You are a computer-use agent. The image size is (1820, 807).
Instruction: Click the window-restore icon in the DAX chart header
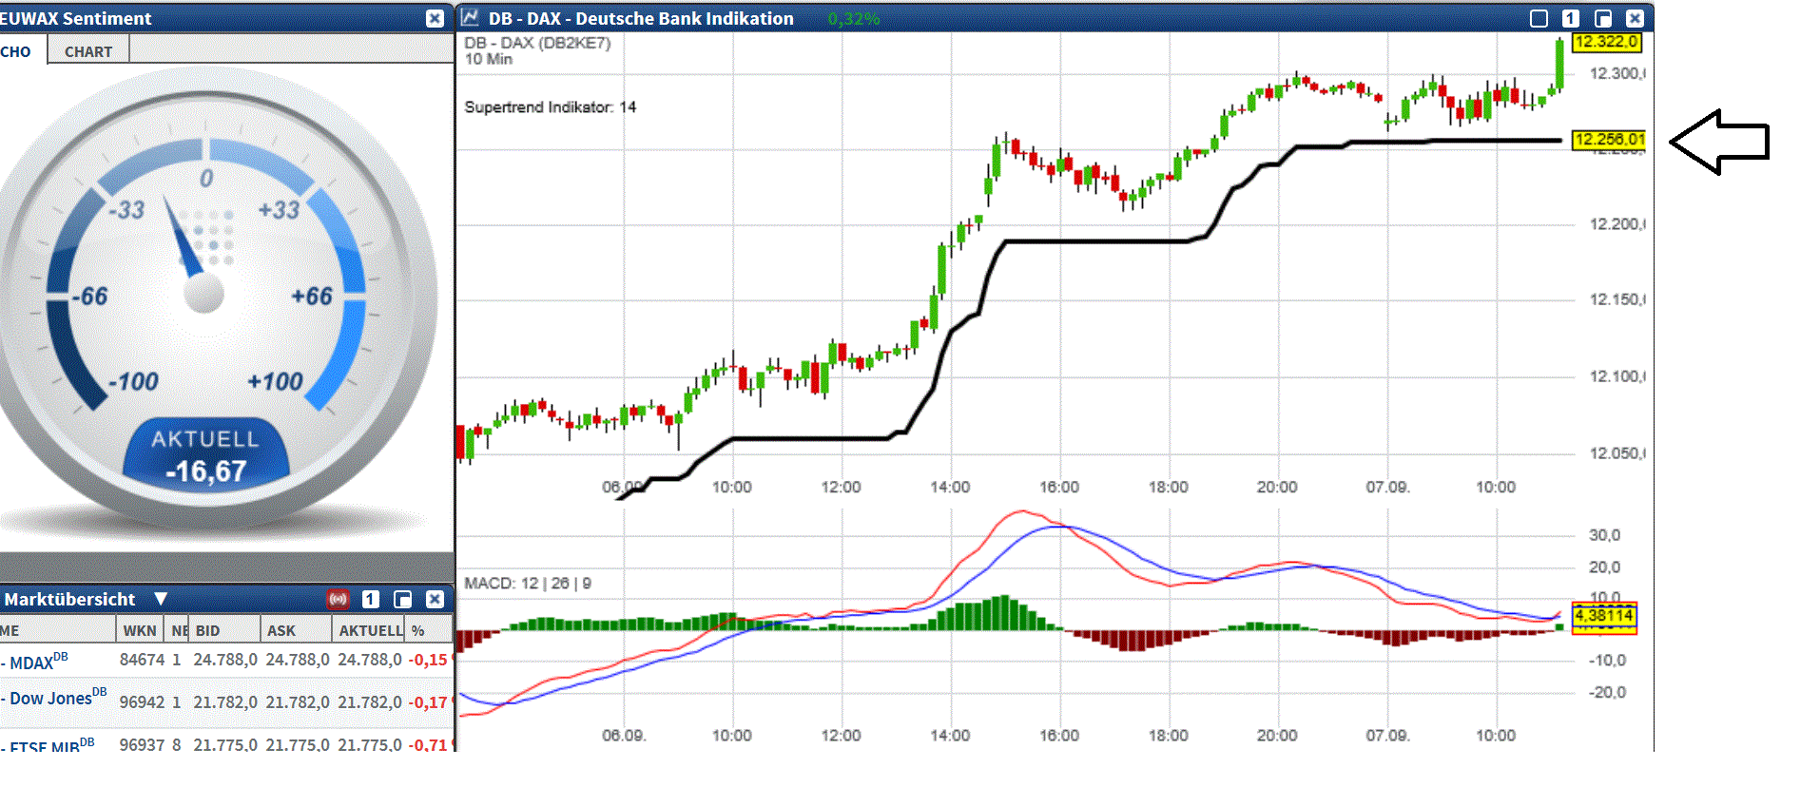[x=1603, y=18]
